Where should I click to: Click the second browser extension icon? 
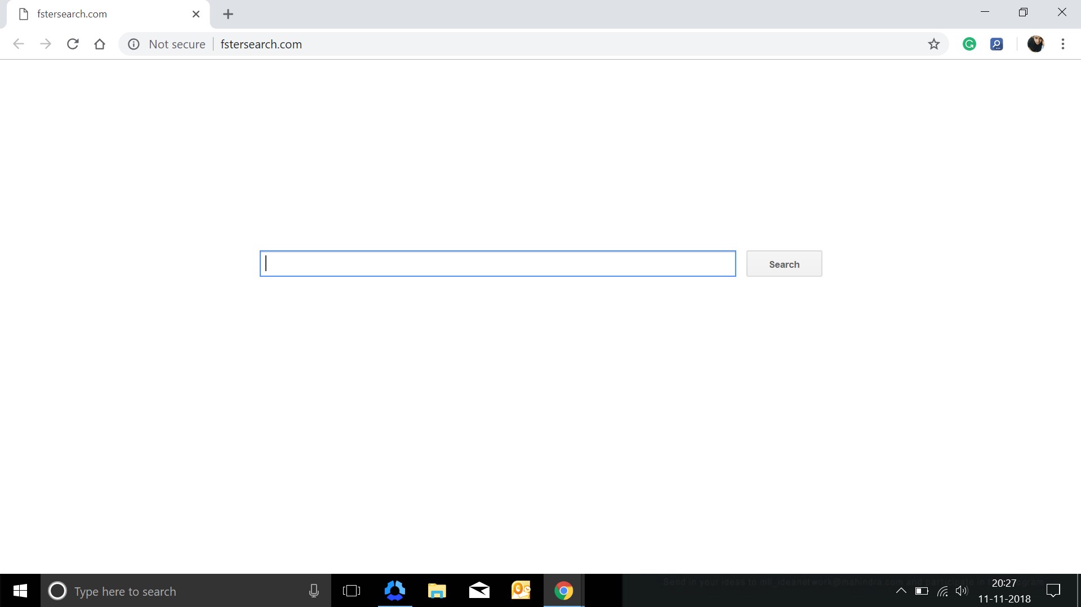997,44
